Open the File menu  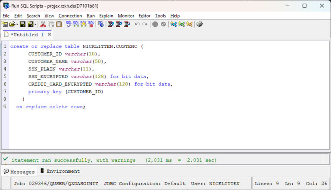pos(6,16)
